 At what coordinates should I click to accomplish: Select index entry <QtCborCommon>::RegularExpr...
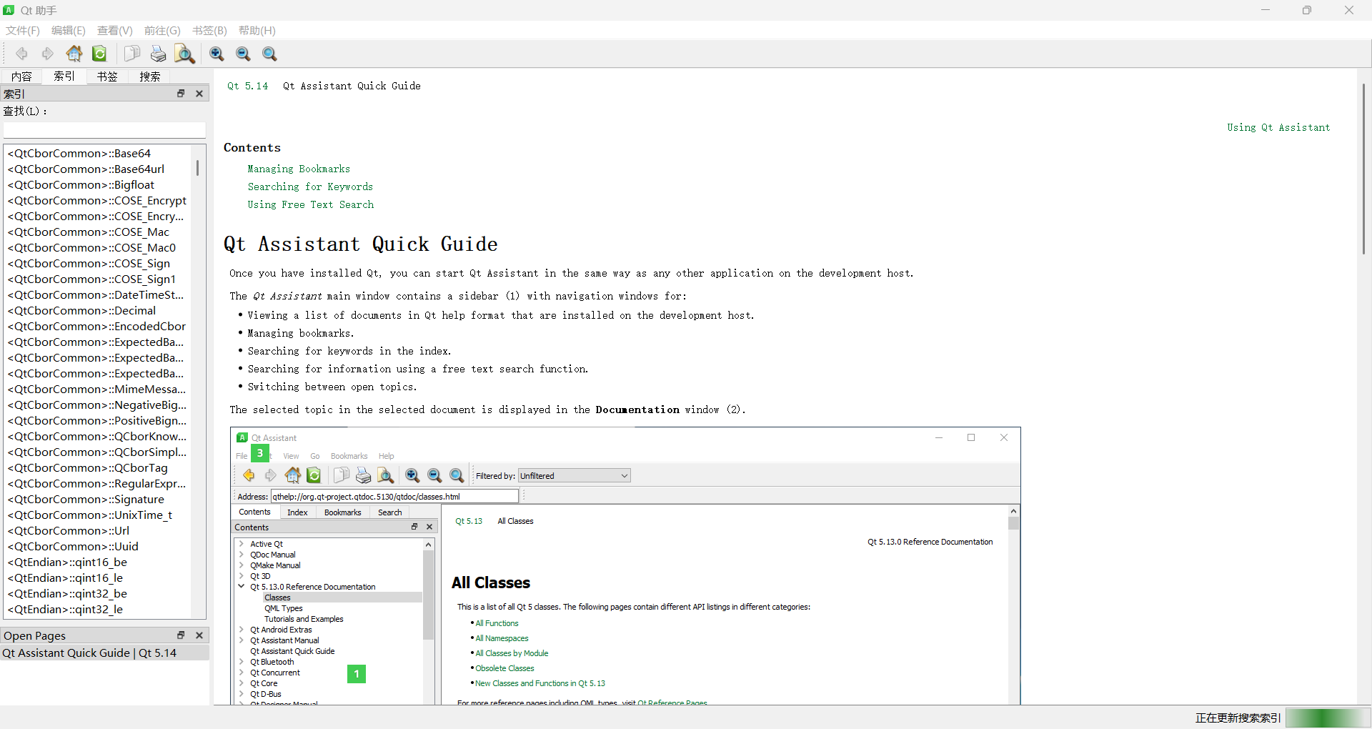coord(98,483)
